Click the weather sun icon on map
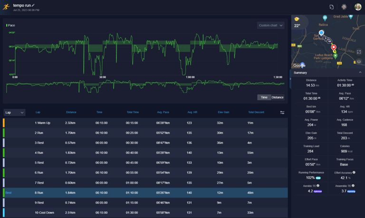 pos(297,19)
